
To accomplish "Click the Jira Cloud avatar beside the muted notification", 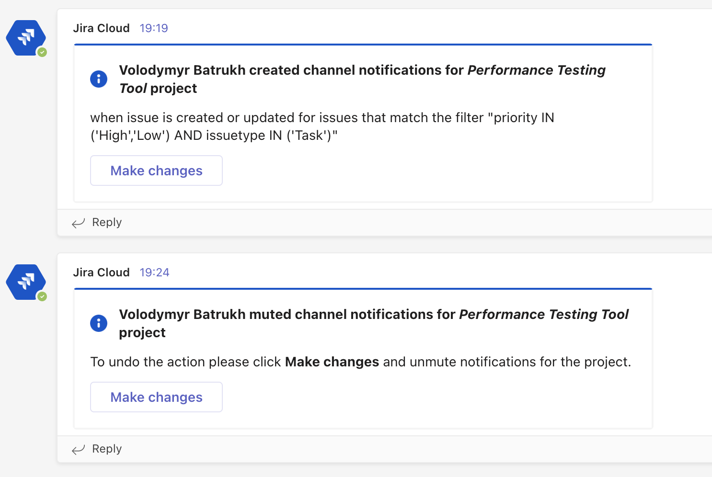I will [25, 282].
